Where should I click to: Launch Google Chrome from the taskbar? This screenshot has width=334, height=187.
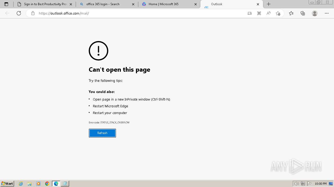coord(47,184)
